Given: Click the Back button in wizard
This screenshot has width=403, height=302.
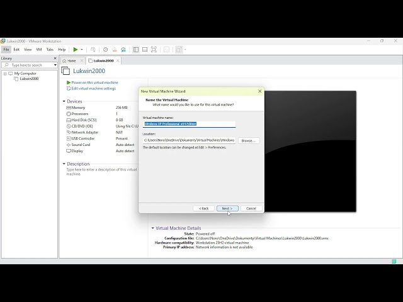Looking at the screenshot, I should [203, 208].
